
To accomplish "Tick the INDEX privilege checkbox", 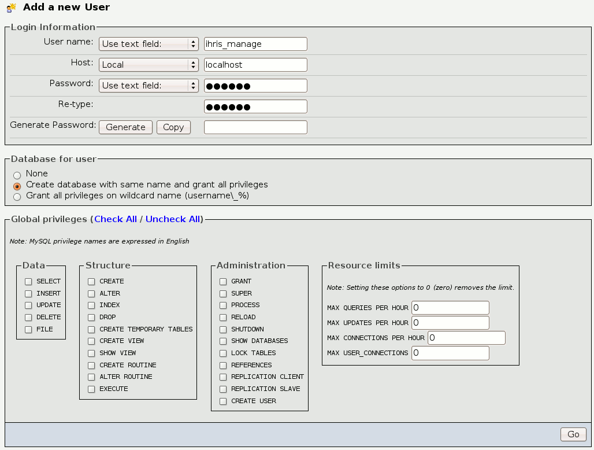I will coord(91,305).
